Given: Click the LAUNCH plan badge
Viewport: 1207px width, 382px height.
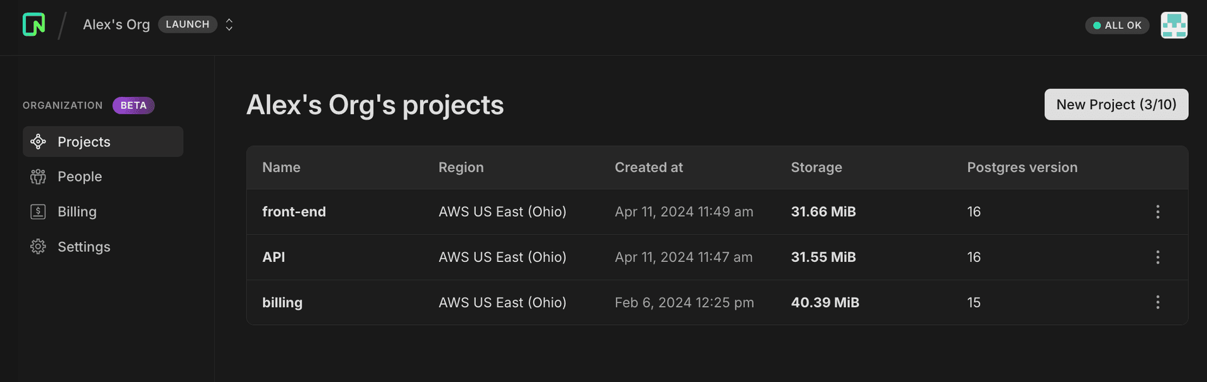Looking at the screenshot, I should click(187, 24).
